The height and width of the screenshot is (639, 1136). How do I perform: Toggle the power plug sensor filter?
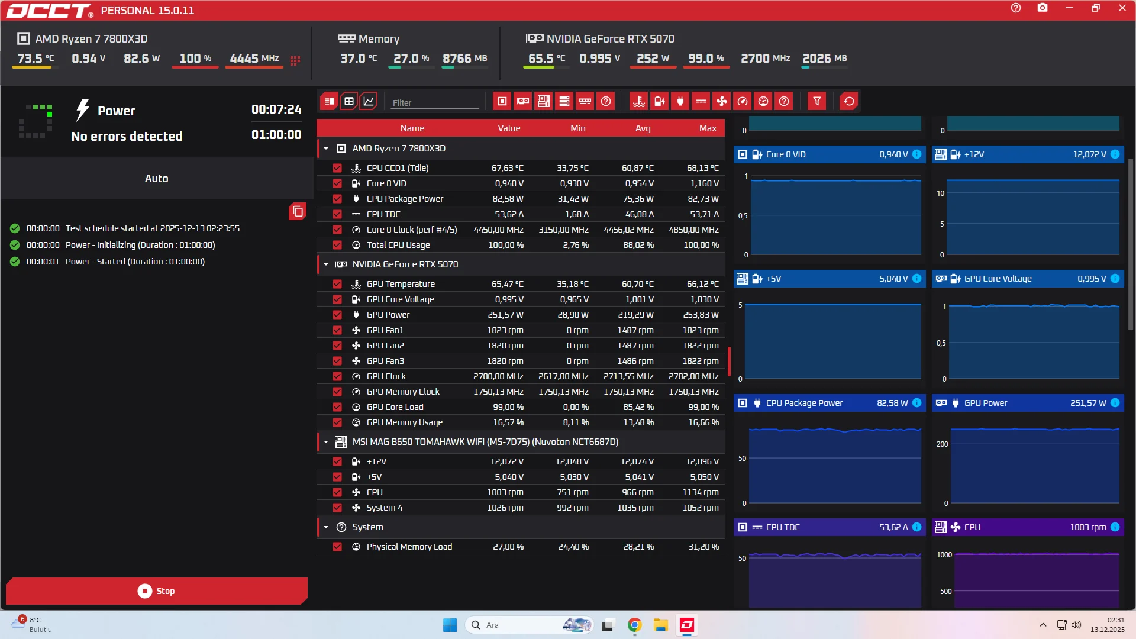[680, 101]
